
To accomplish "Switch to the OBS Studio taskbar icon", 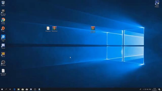I will pyautogui.click(x=35, y=89).
